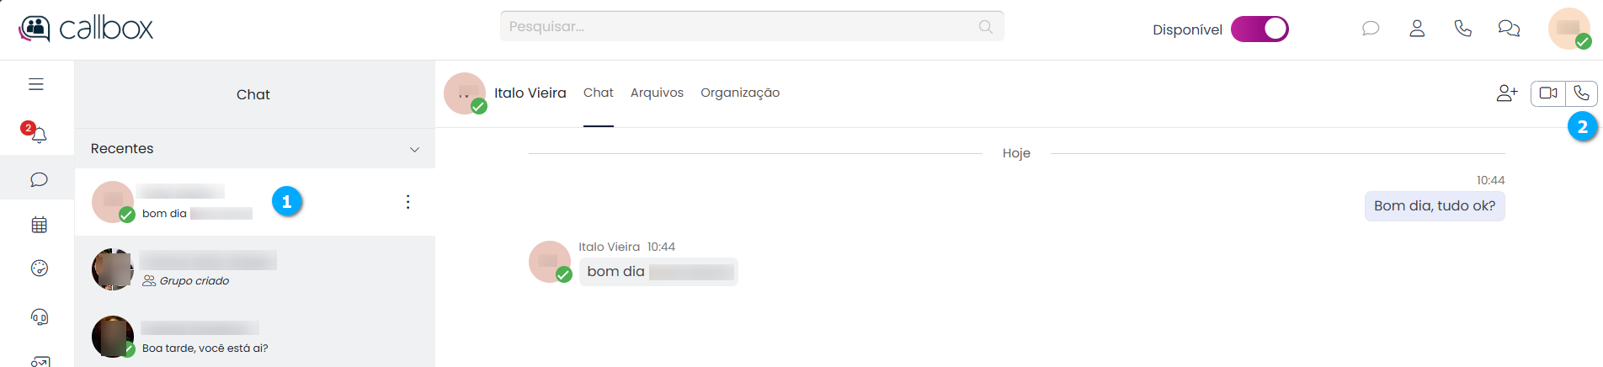Add a participant to this conversation
The height and width of the screenshot is (367, 1603).
pyautogui.click(x=1506, y=93)
